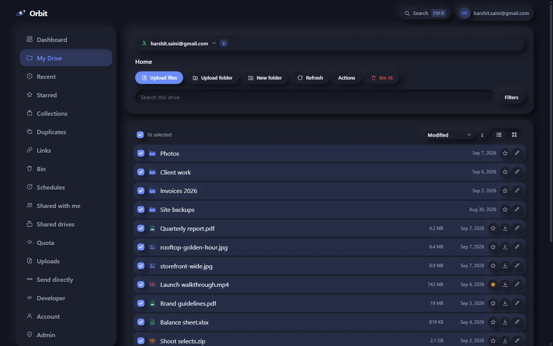
Task: Open Bin 16 button
Action: [x=382, y=78]
